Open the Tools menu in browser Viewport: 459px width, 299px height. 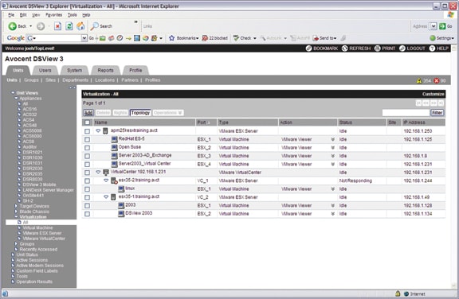coord(72,15)
